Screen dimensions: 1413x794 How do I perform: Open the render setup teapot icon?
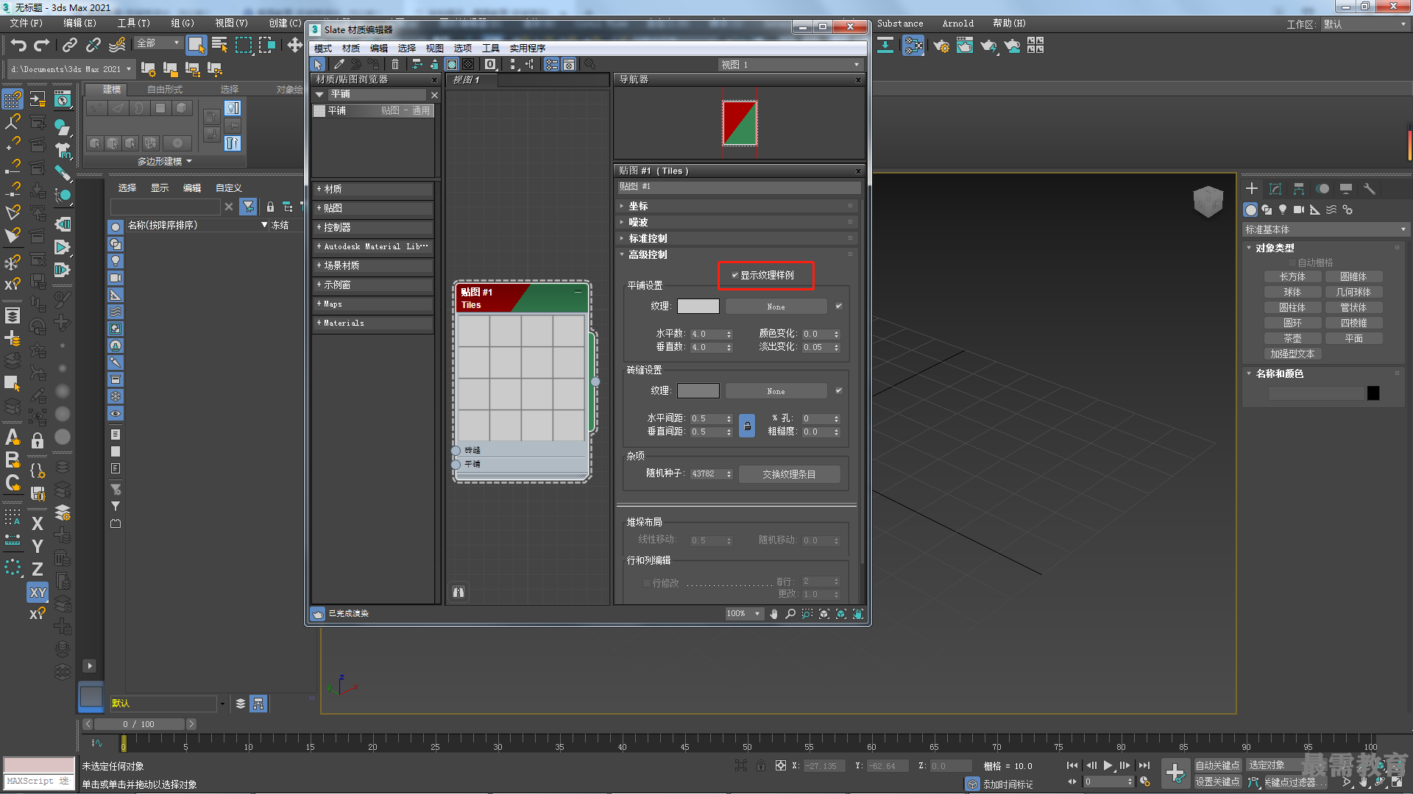pos(941,46)
